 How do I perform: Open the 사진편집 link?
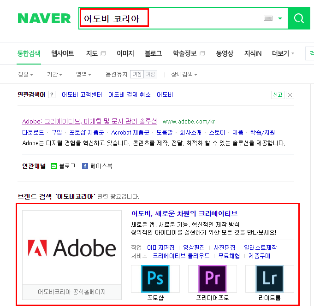[224, 247]
